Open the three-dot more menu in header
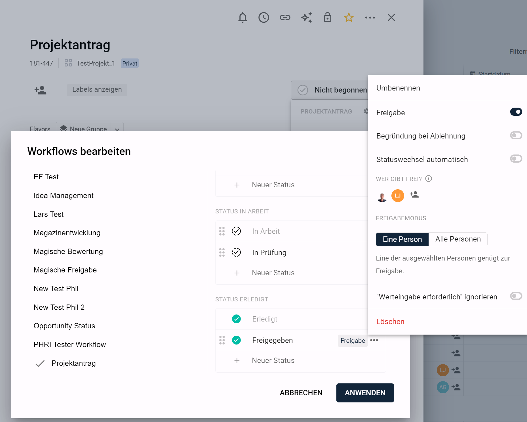Viewport: 527px width, 422px height. [x=370, y=18]
